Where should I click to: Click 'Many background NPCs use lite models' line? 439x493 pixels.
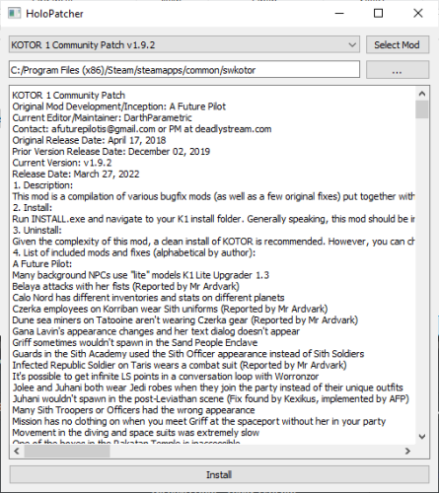[141, 275]
